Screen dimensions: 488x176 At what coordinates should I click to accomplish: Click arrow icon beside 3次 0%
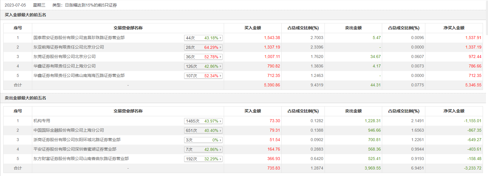(221, 140)
